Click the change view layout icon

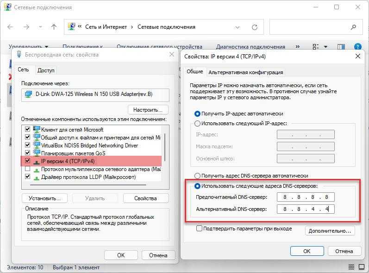(x=316, y=47)
